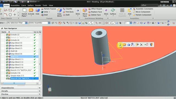The height and width of the screenshot is (99, 176).
Task: Pick the Rectangle sketch tool
Action: pos(10,10)
